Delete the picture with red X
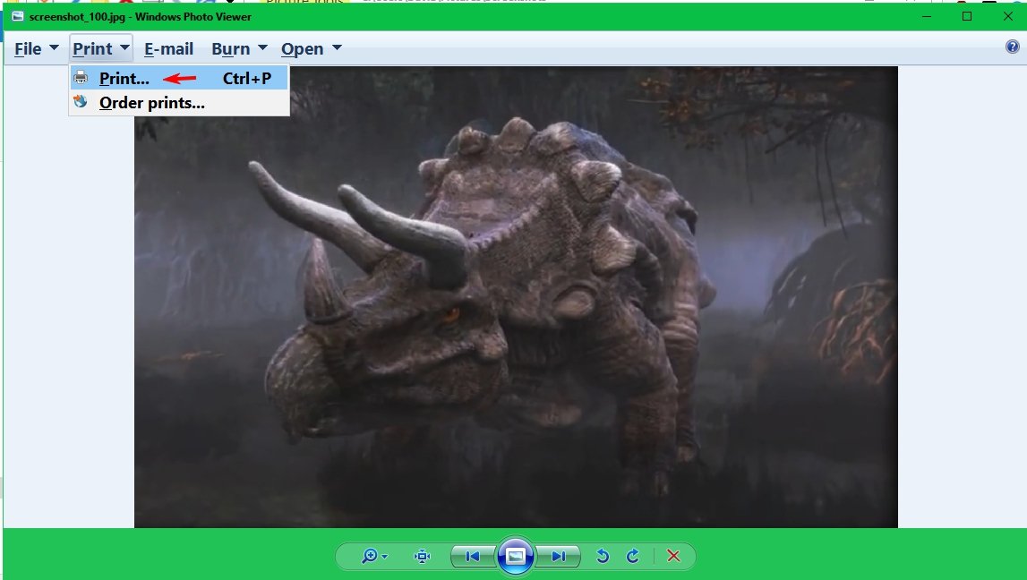The height and width of the screenshot is (580, 1027). pos(673,556)
